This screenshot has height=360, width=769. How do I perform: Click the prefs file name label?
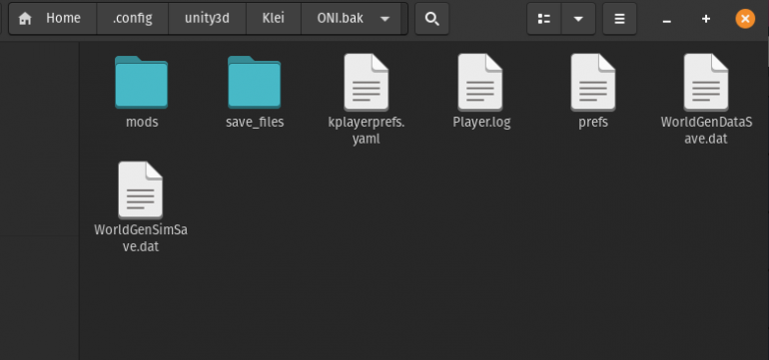593,122
